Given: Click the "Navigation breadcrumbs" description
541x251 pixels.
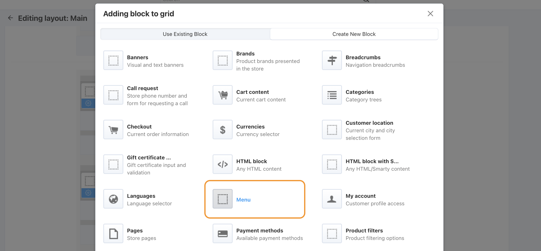Looking at the screenshot, I should (375, 65).
